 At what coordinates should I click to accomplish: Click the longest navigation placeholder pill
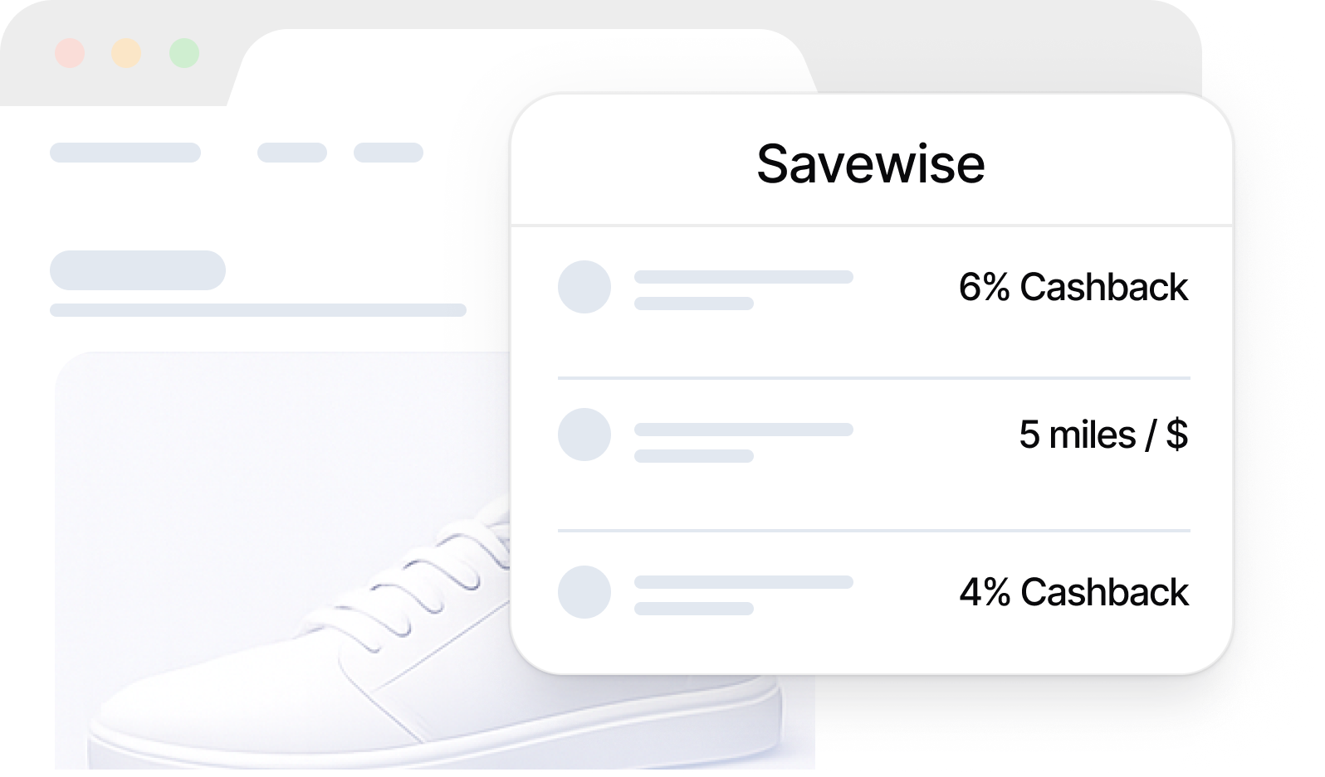point(125,153)
